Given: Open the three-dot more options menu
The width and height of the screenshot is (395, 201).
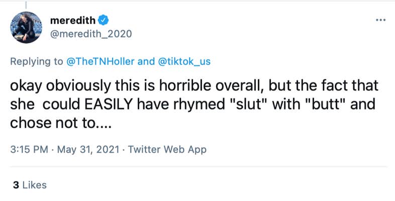Looking at the screenshot, I should click(x=380, y=20).
